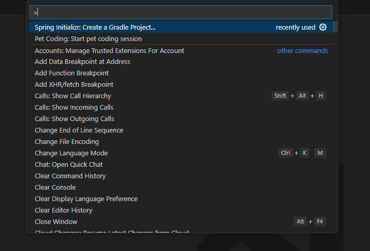Click the M key badge for Change Language Mode
370x251 pixels.
(320, 153)
